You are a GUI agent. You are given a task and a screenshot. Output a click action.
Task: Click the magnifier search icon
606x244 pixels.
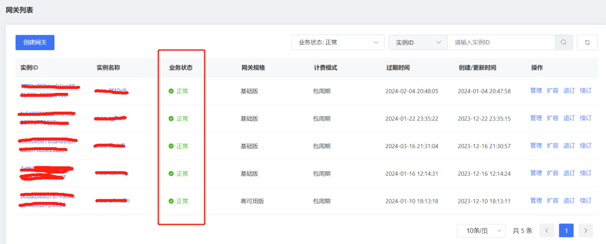(563, 42)
